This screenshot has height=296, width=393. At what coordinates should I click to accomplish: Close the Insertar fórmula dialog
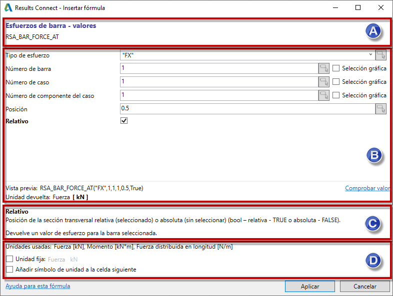coord(380,8)
